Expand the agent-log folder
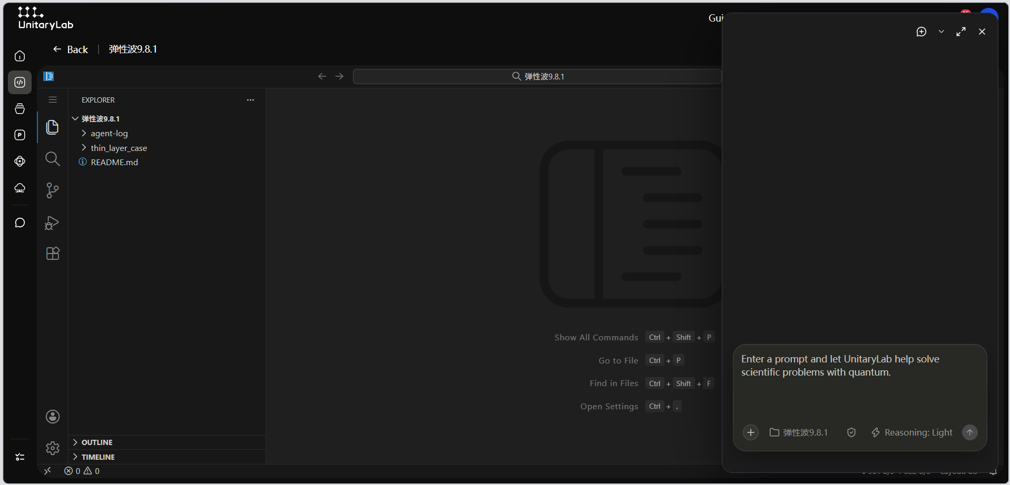 click(167, 134)
